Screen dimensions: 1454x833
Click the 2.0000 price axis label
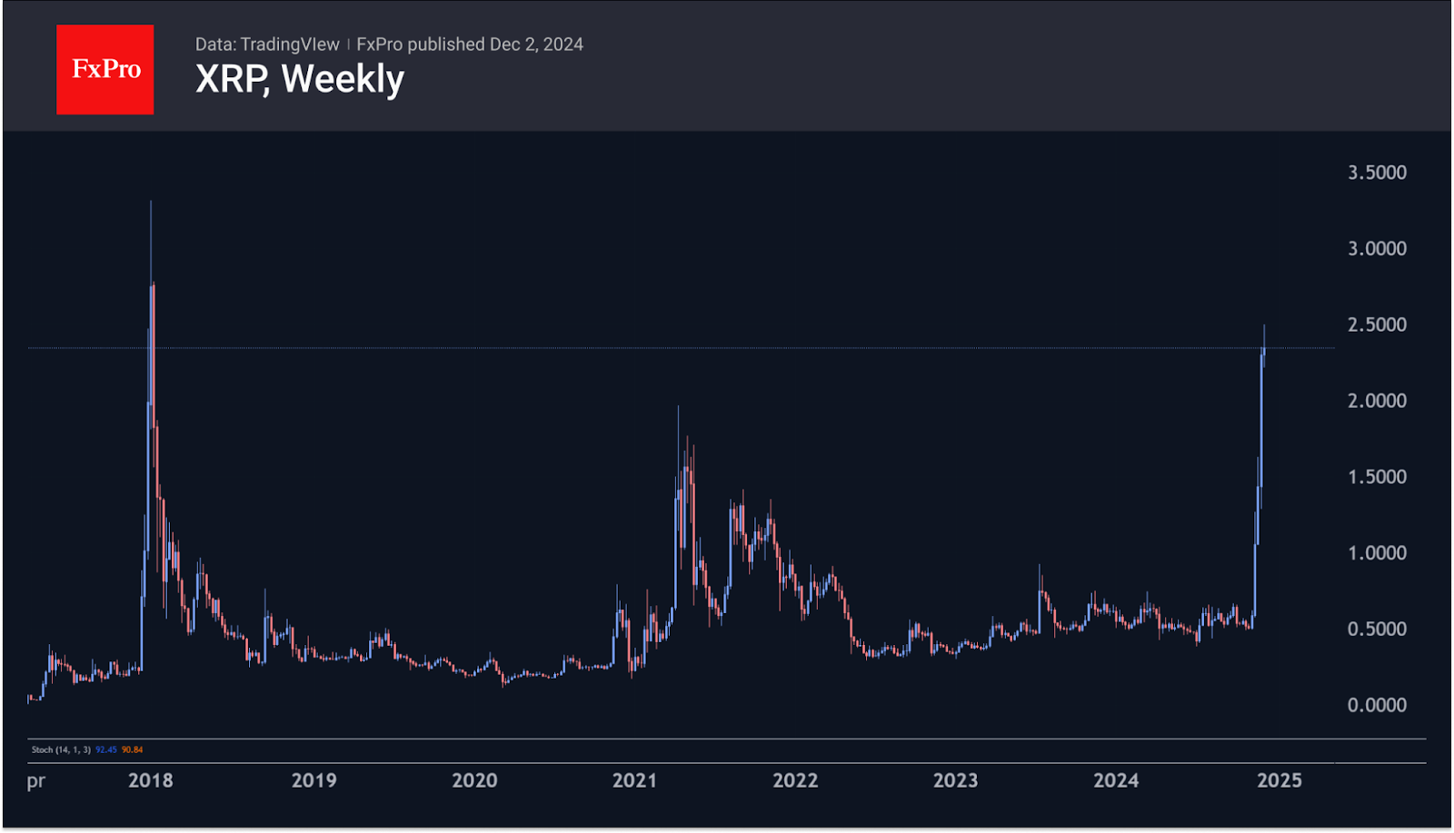pyautogui.click(x=1377, y=401)
